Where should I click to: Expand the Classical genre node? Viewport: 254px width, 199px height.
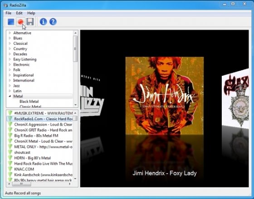[x=10, y=44]
